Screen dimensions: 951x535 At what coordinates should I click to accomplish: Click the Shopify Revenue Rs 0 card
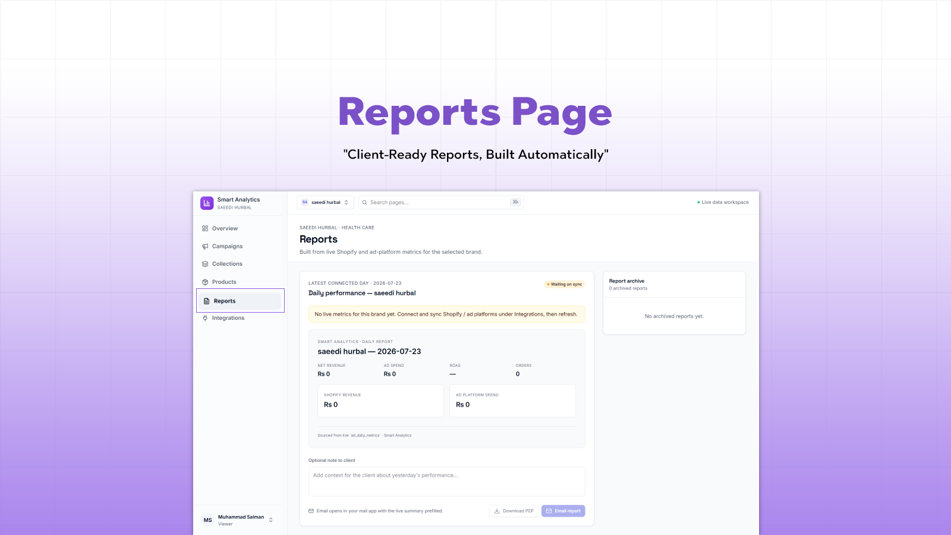[380, 401]
